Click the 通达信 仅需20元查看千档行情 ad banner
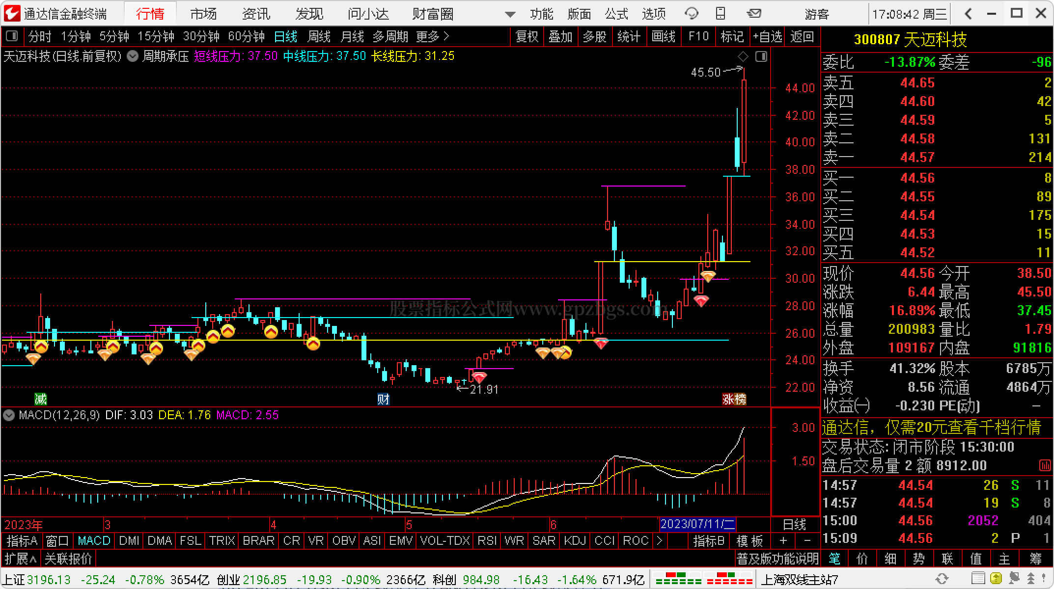 [931, 428]
